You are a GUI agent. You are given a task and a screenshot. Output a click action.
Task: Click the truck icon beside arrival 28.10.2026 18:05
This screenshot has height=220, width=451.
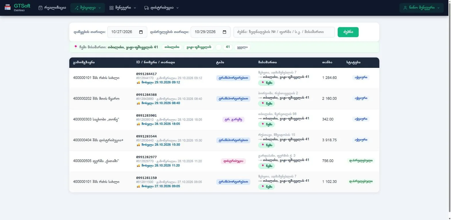coord(138,124)
